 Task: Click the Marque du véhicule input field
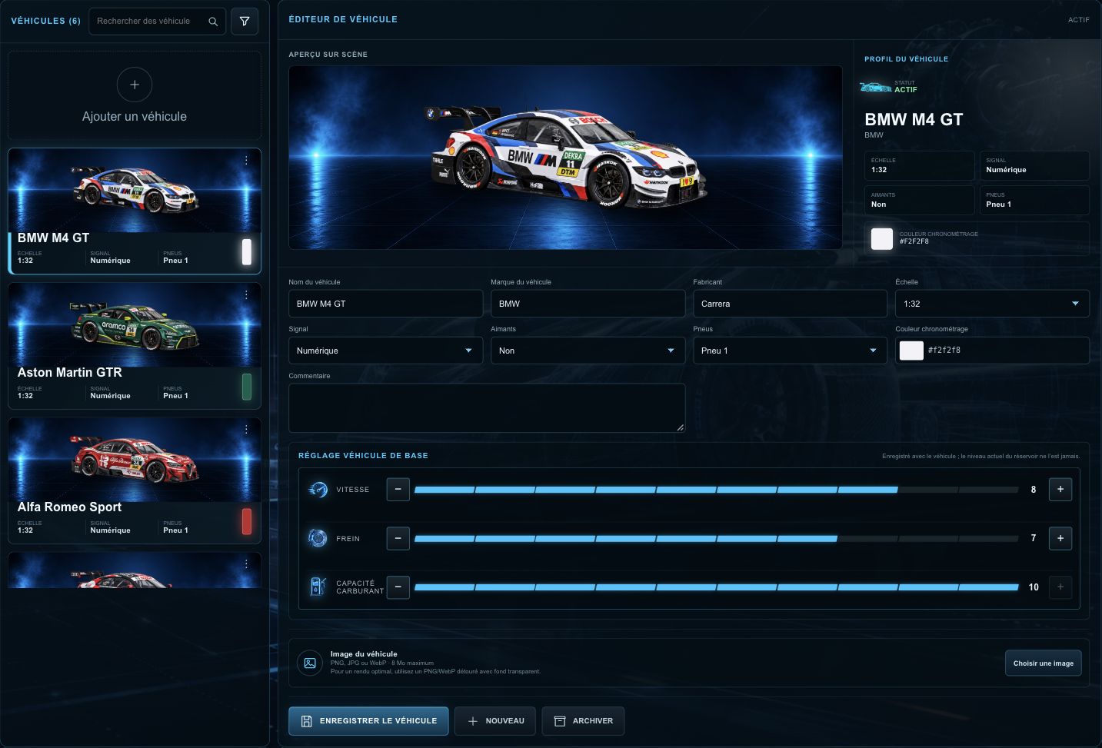588,304
